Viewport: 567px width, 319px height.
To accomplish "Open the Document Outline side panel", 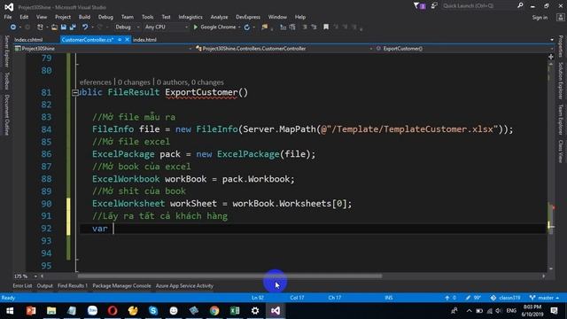I will coord(6,115).
